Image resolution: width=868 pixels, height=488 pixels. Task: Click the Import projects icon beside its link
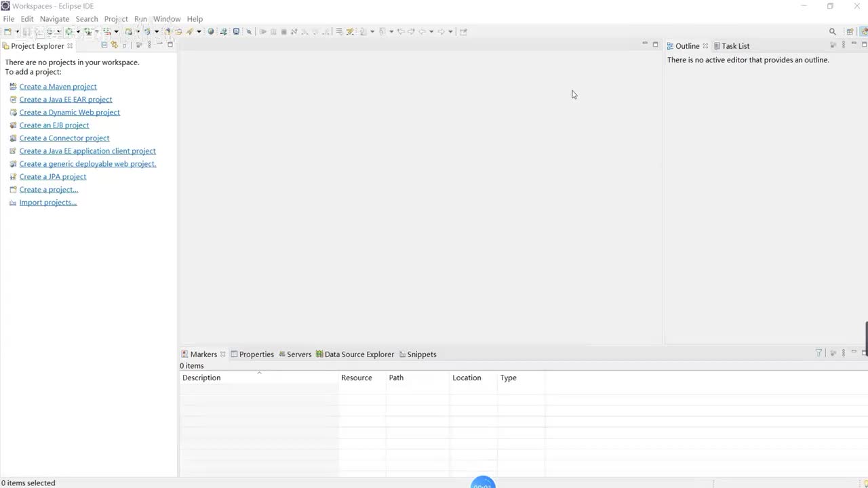13,203
